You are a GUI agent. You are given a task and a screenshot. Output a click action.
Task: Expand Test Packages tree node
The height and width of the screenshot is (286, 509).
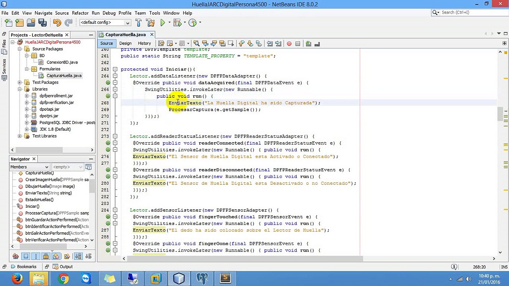pos(20,82)
